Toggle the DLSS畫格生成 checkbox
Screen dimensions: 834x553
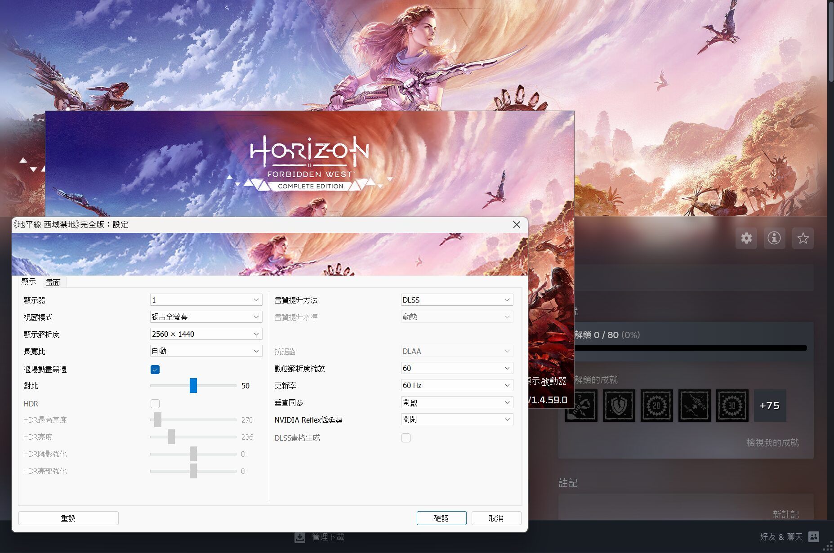pos(406,438)
